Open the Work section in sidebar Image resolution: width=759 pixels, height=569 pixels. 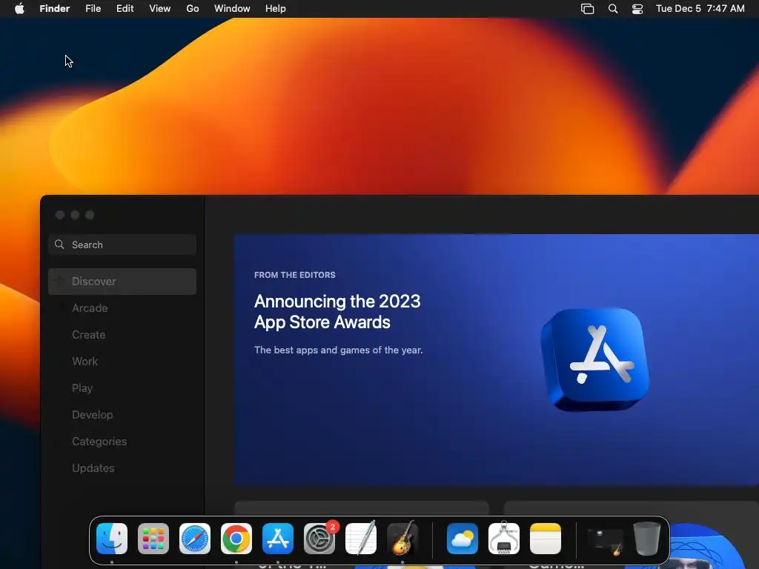click(122, 362)
